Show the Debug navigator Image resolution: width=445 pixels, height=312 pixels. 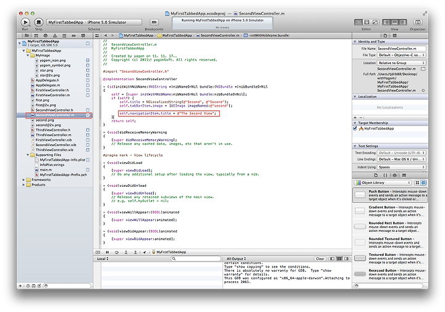point(64,36)
